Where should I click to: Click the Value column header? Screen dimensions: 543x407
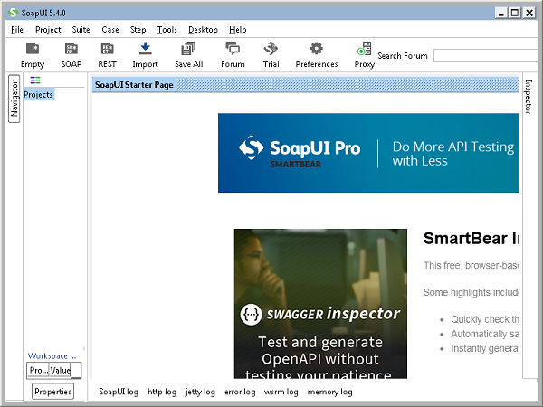tap(60, 370)
